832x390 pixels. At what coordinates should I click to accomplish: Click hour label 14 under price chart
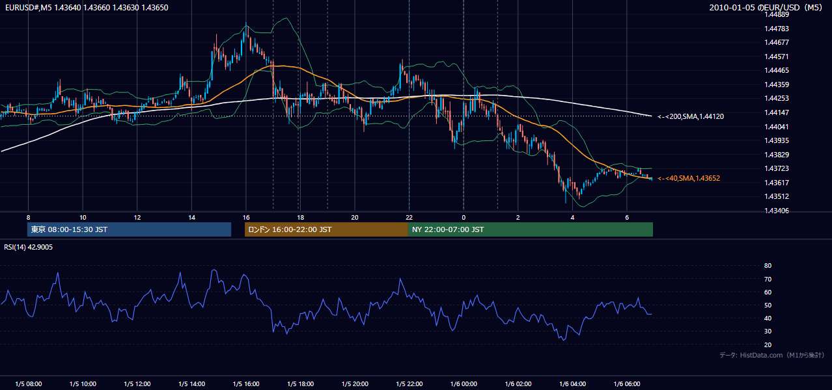[191, 217]
